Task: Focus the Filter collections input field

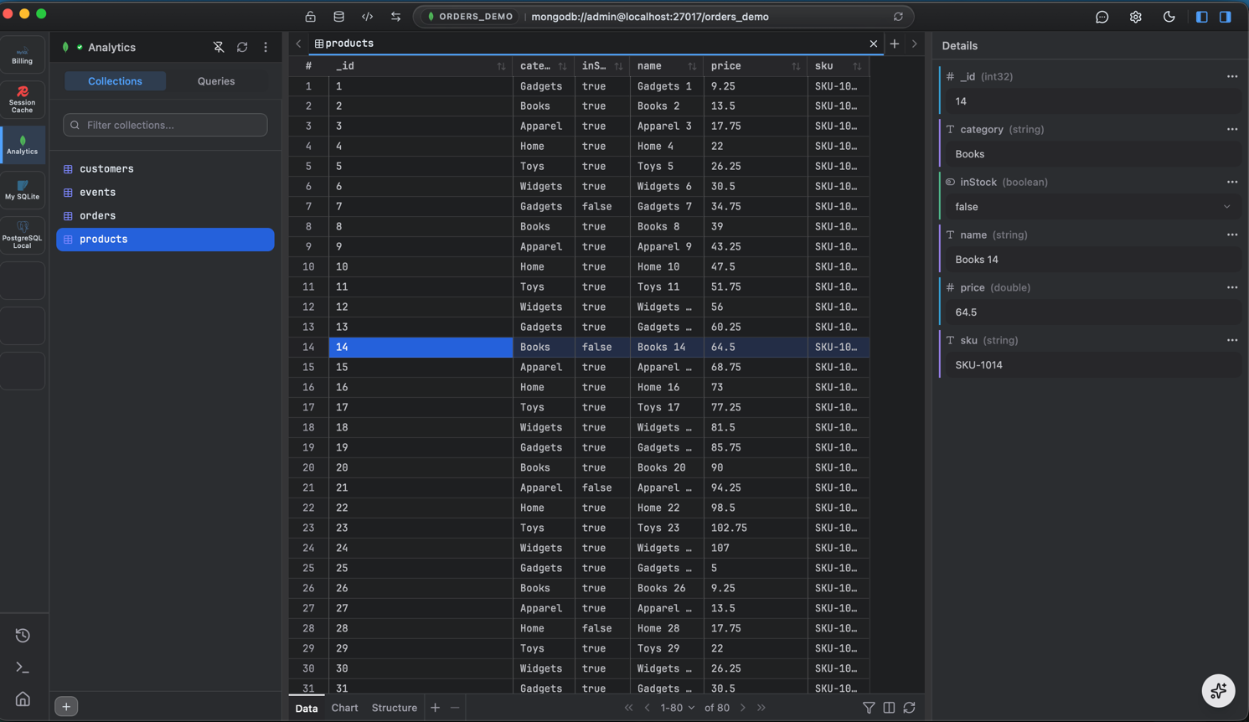Action: (165, 125)
